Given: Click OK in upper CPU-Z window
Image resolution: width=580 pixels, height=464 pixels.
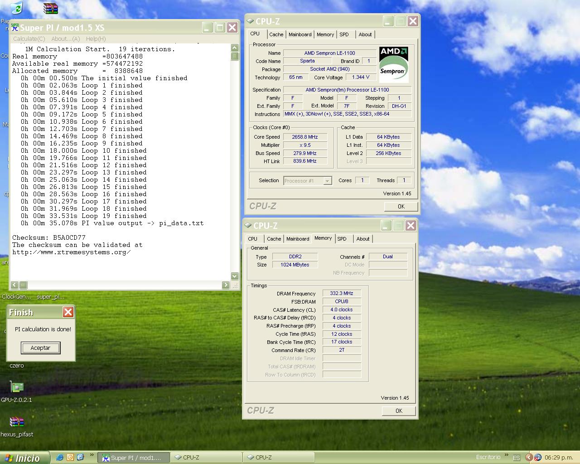Looking at the screenshot, I should (x=401, y=206).
